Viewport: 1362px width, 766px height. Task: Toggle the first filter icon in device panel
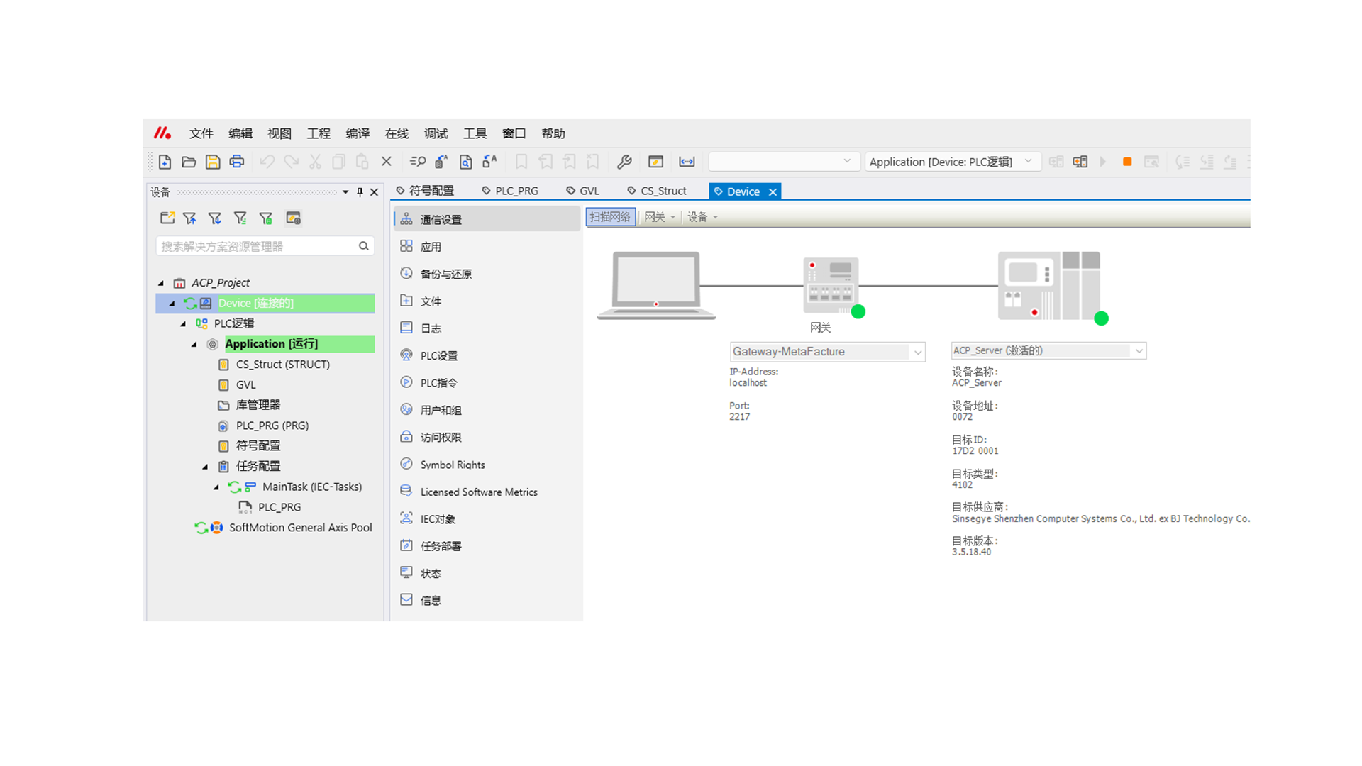point(189,218)
